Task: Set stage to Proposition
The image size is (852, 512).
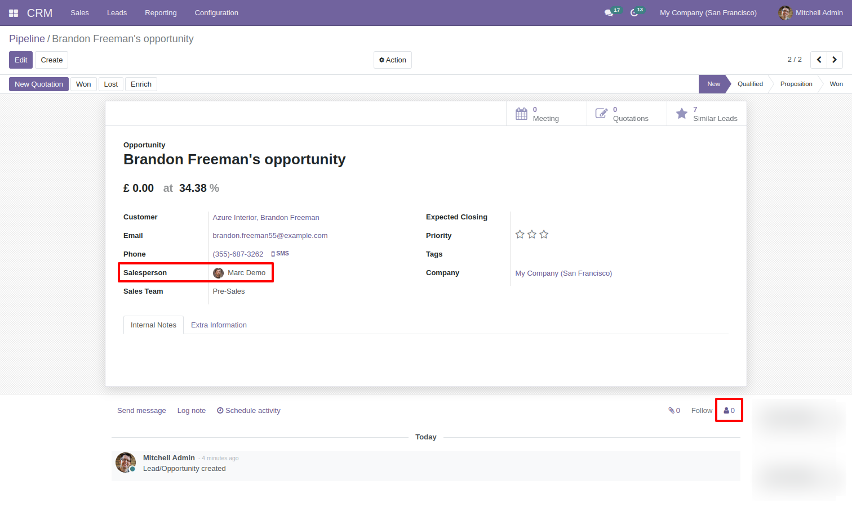Action: pos(796,84)
